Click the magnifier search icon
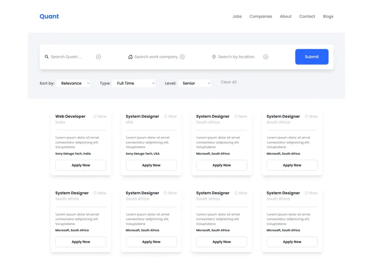This screenshot has height=278, width=373. (x=47, y=57)
